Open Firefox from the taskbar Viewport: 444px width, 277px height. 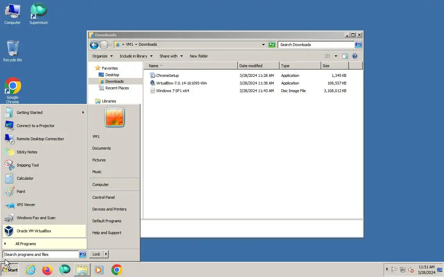pyautogui.click(x=48, y=270)
